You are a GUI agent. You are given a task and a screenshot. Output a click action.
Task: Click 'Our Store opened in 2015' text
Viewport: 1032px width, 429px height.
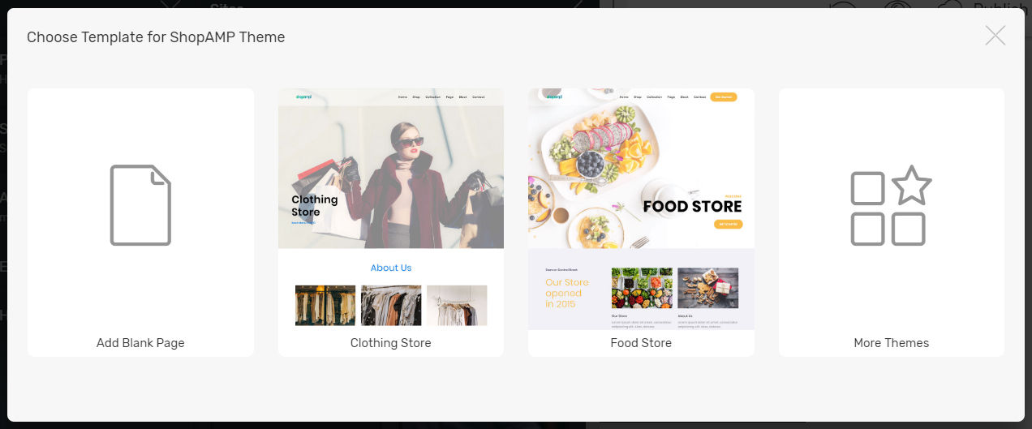tap(566, 293)
